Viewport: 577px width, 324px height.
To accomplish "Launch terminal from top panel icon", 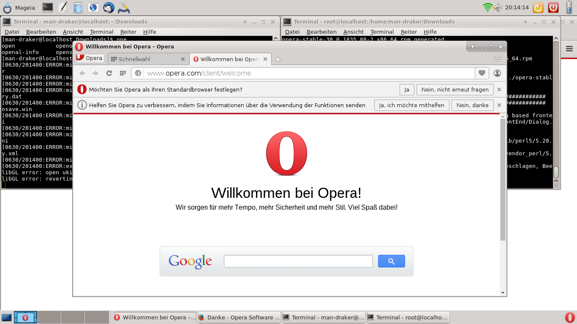I will click(x=48, y=7).
